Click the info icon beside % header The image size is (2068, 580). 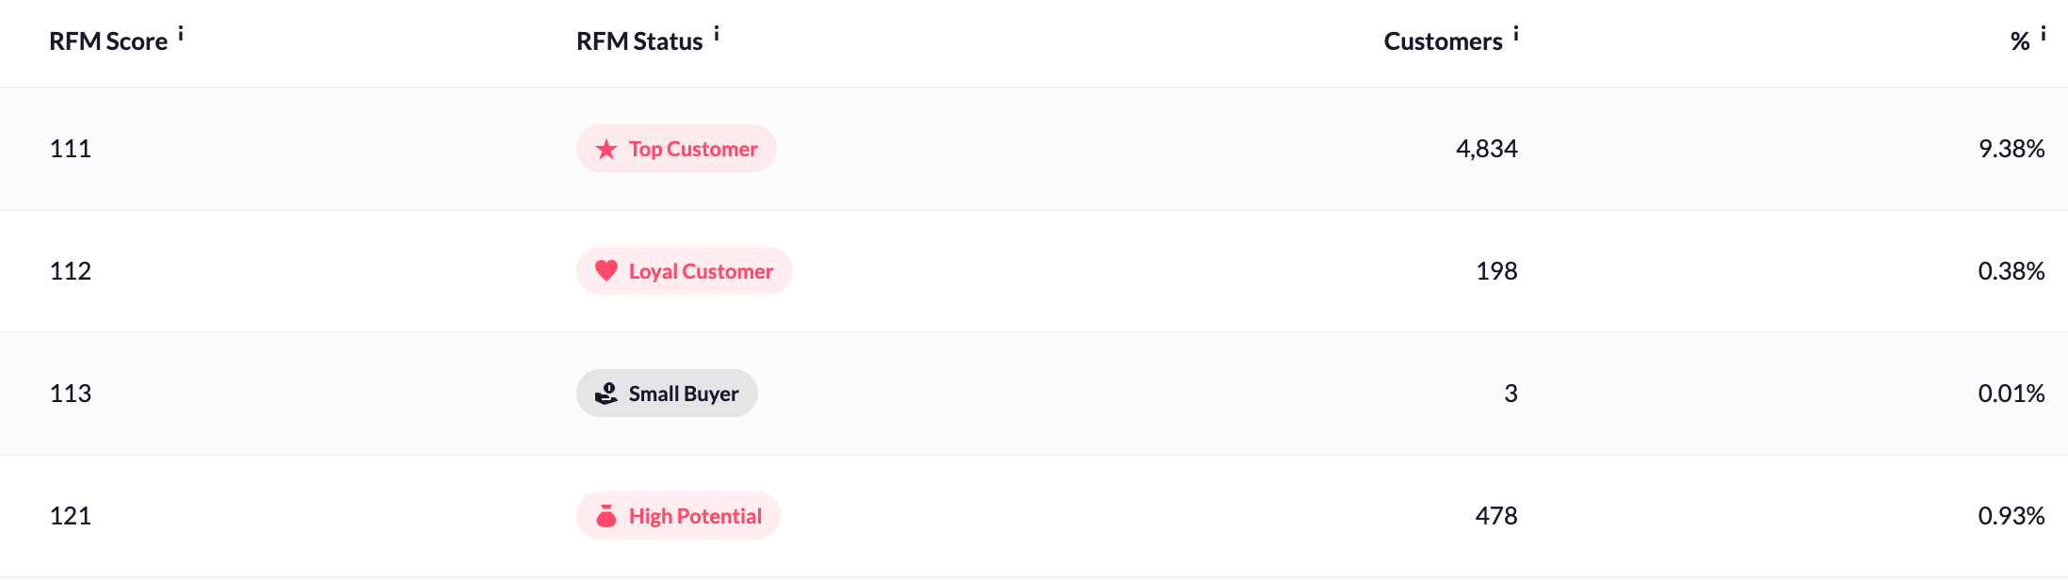pos(2044,34)
